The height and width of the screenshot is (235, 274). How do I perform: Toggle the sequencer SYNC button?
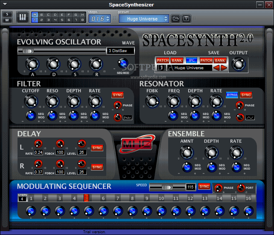pyautogui.click(x=204, y=187)
